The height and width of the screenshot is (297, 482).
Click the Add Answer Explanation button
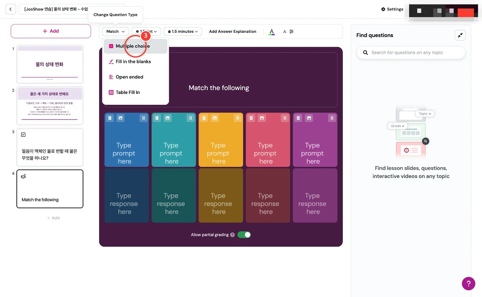point(233,31)
